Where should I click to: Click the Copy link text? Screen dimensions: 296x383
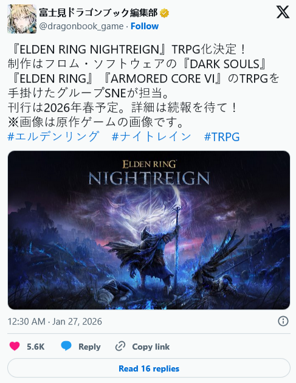(151, 347)
